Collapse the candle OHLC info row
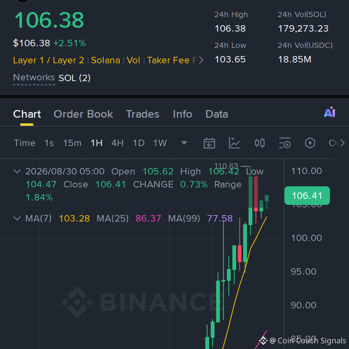This screenshot has width=349, height=349. [17, 171]
